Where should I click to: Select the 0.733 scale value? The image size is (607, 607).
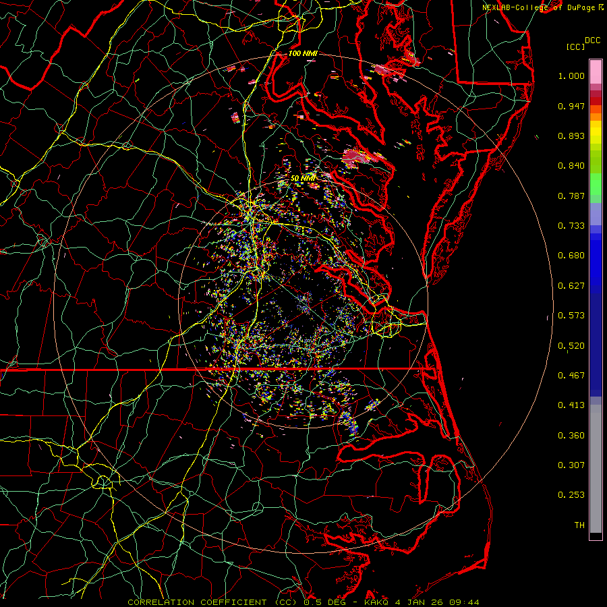tap(571, 226)
